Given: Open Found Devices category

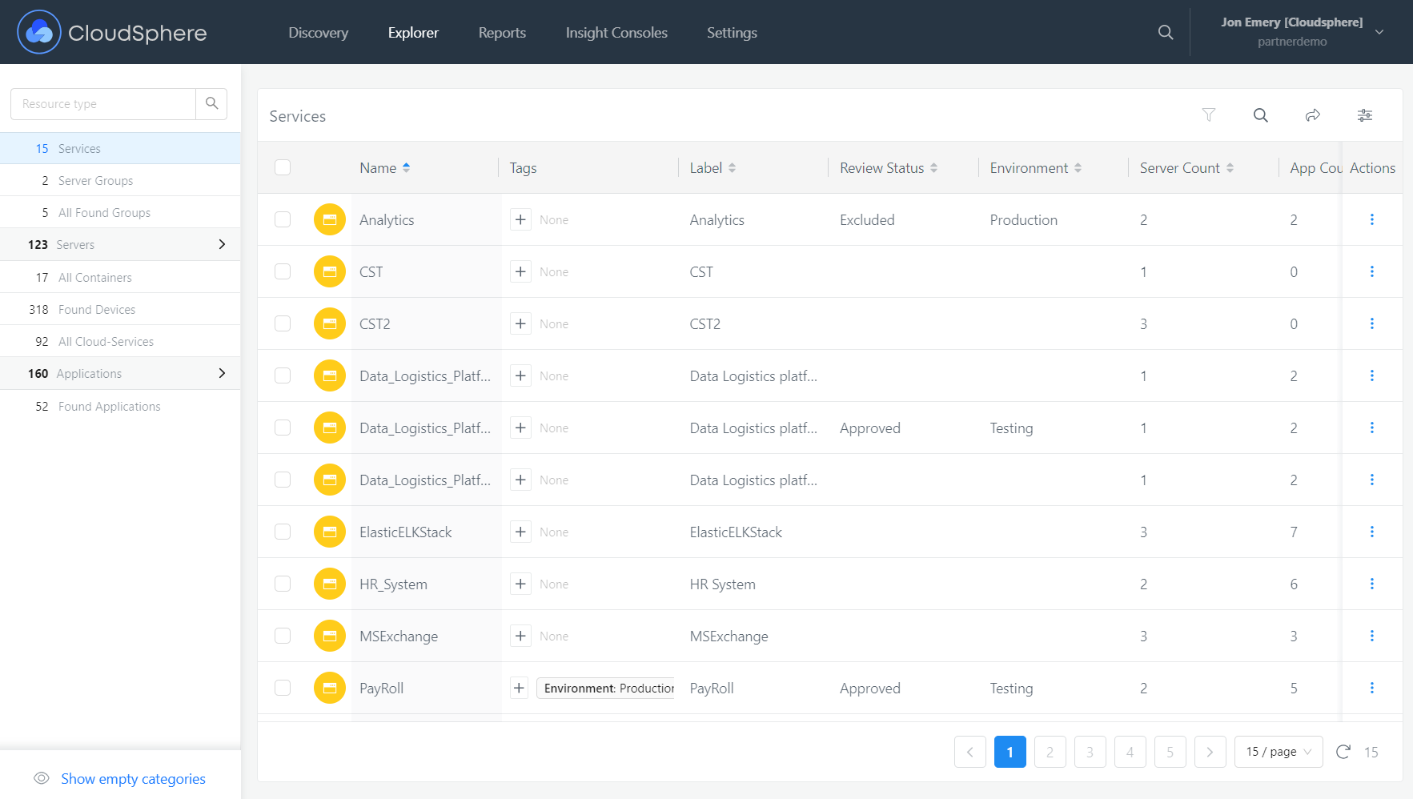Looking at the screenshot, I should point(120,309).
